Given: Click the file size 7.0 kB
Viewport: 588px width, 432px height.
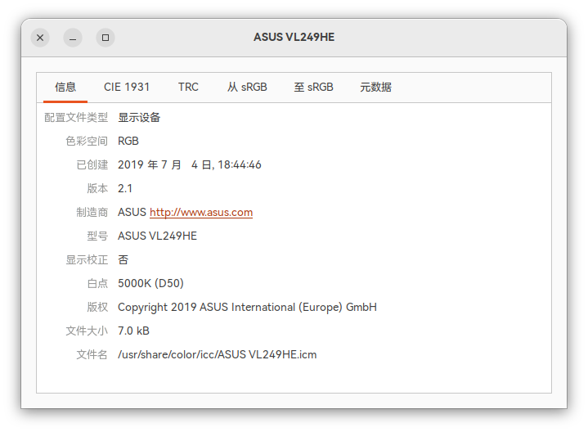Looking at the screenshot, I should [133, 331].
